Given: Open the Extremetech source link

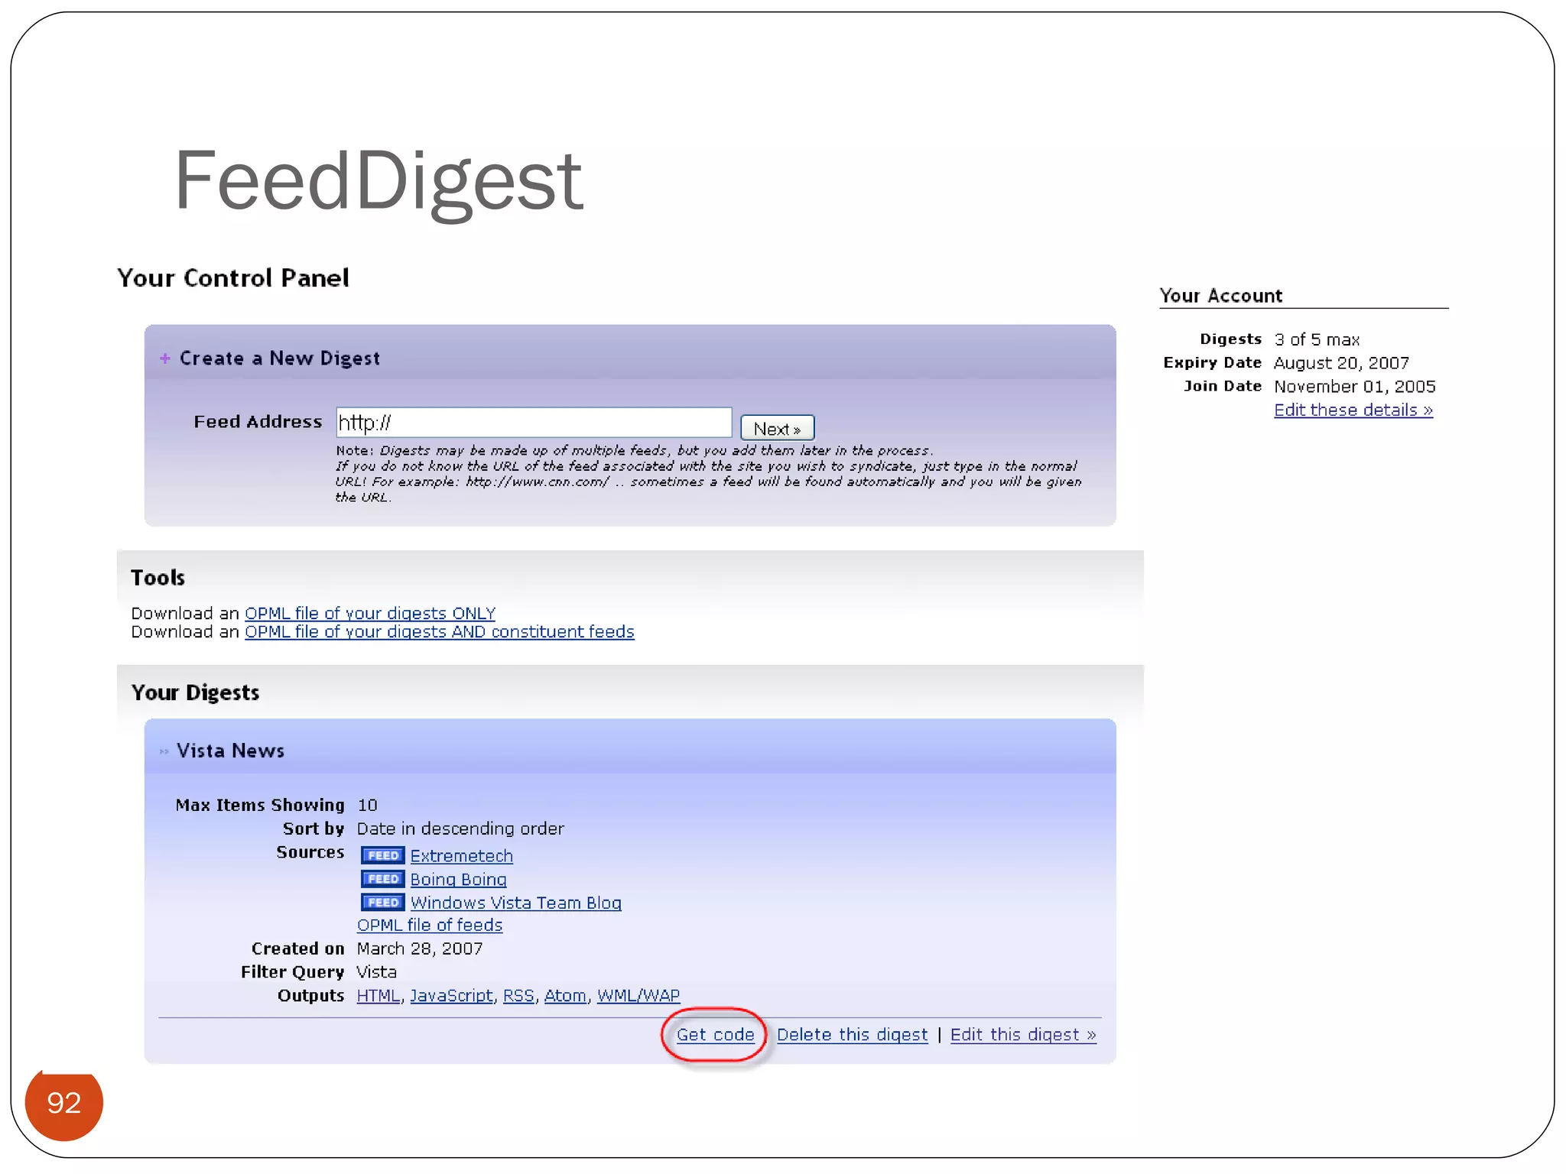Looking at the screenshot, I should click(x=461, y=856).
